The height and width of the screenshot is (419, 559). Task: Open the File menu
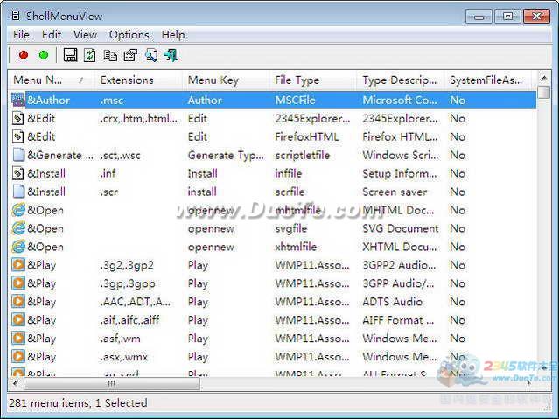pos(21,34)
